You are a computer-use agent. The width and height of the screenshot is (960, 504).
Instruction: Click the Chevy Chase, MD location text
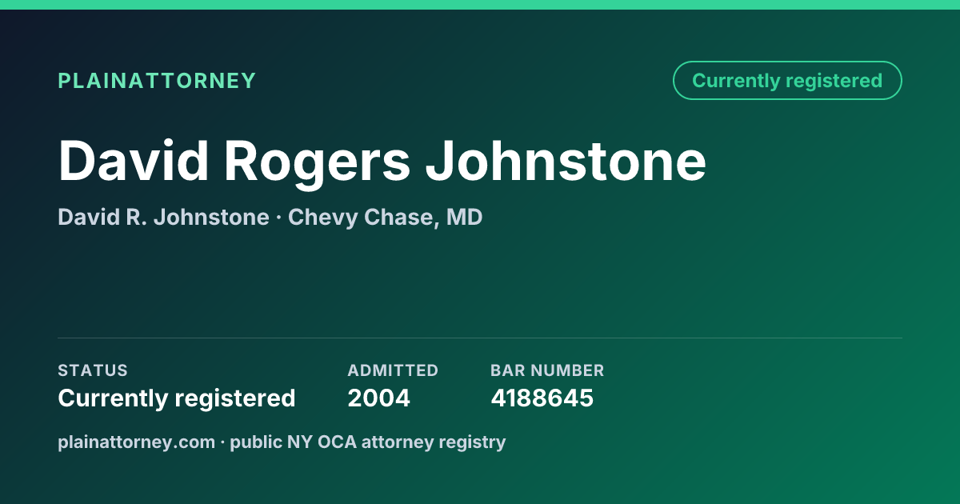click(x=385, y=218)
